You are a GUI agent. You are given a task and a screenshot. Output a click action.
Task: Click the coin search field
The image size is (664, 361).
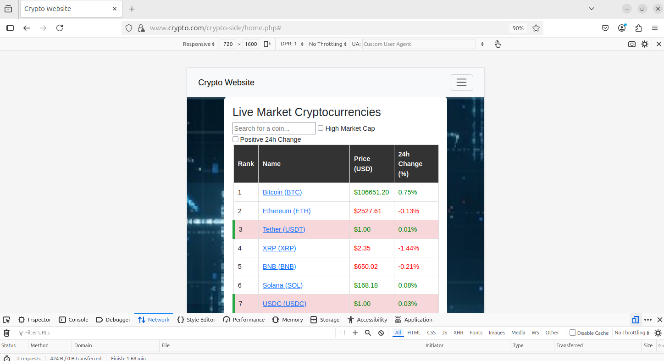(274, 128)
